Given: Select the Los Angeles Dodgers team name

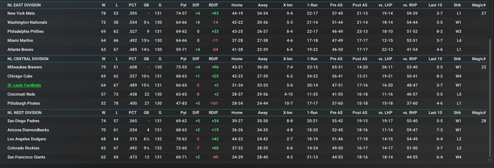Looking at the screenshot, I should (27, 139).
